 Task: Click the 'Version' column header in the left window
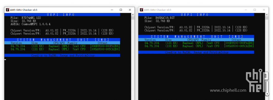tap(16, 43)
